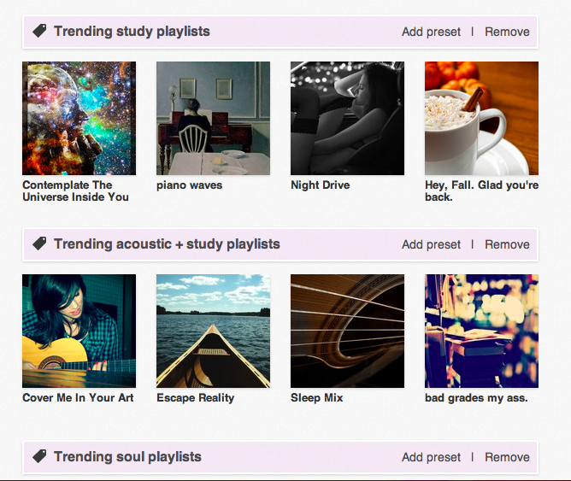
Task: Remove the Trending study playlists section
Action: 507,32
